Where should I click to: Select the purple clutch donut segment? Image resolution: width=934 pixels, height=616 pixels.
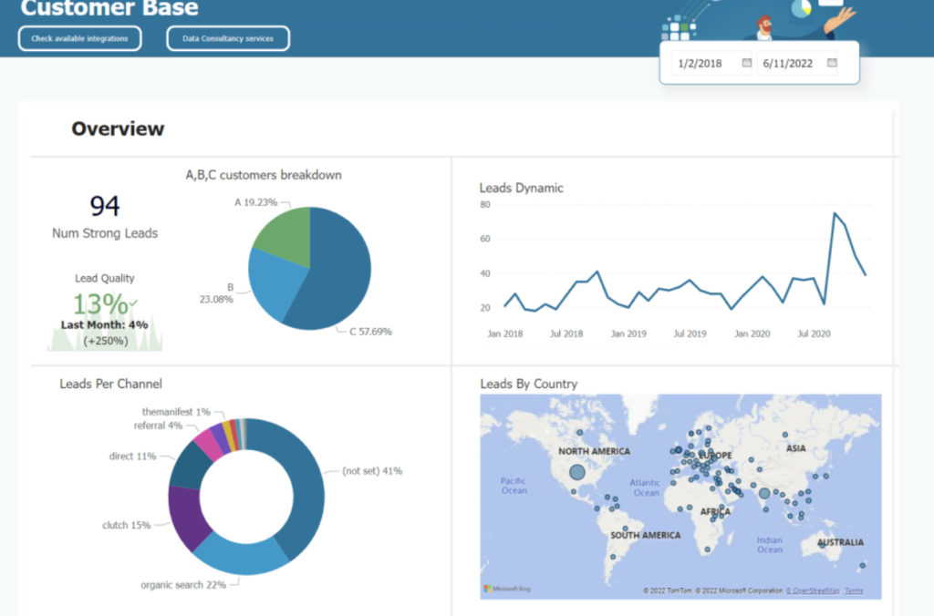coord(187,518)
